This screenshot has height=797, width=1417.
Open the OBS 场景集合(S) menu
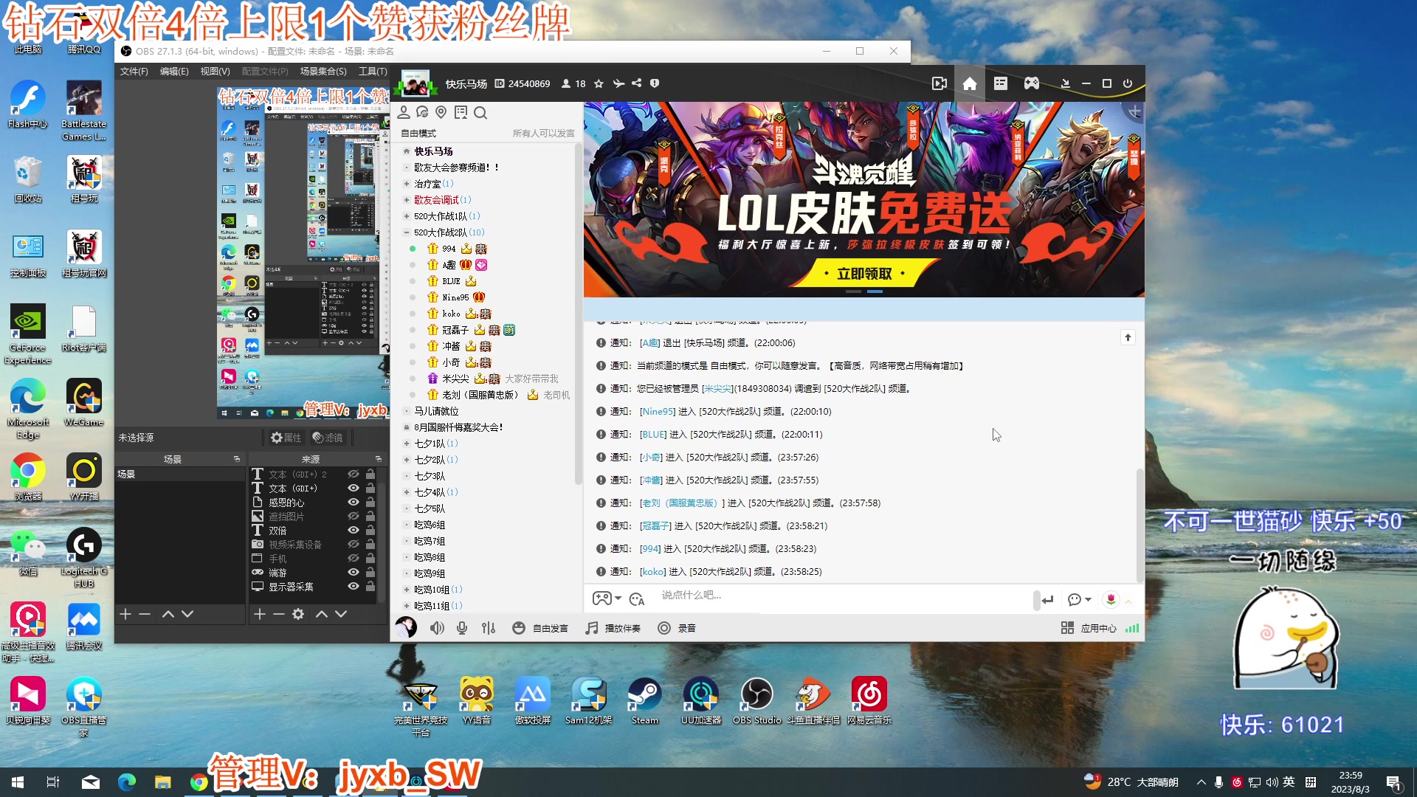tap(323, 72)
